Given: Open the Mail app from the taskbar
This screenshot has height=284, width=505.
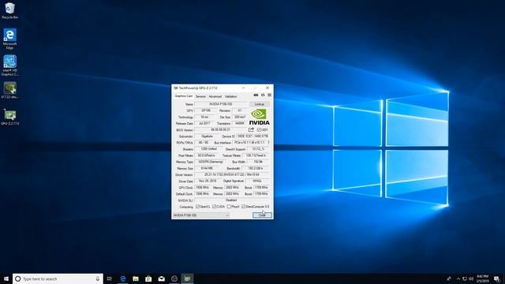Looking at the screenshot, I should (x=161, y=278).
